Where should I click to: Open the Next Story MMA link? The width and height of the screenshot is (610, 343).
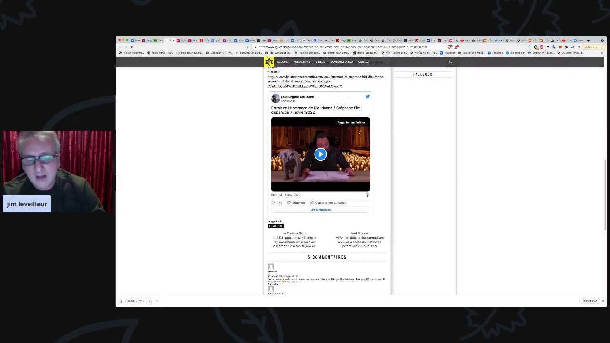pos(360,240)
